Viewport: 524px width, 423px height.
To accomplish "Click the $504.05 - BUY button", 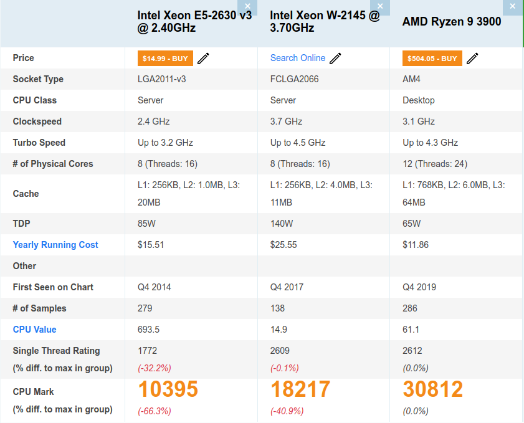I will [432, 59].
